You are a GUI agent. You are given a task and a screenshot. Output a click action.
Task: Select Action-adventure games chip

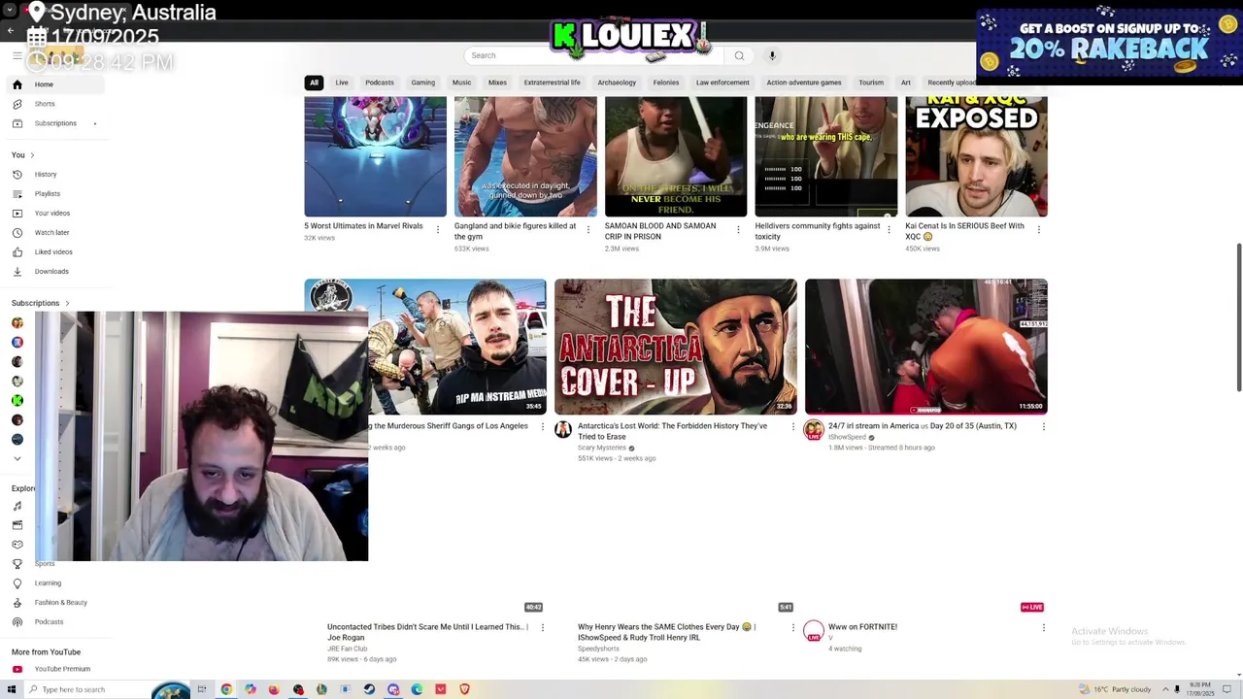[804, 83]
